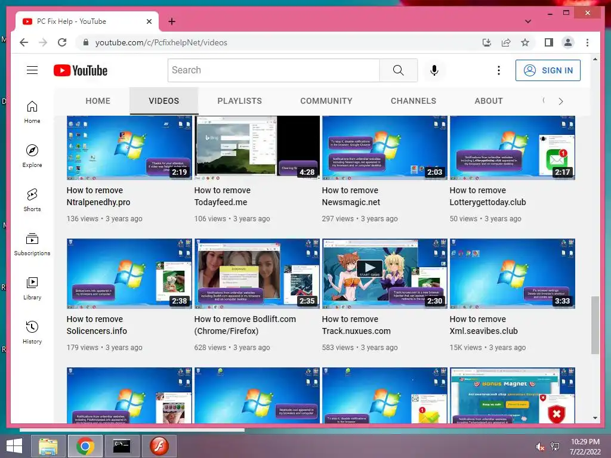Reload the page
Viewport: 611px width, 458px height.
click(x=62, y=42)
